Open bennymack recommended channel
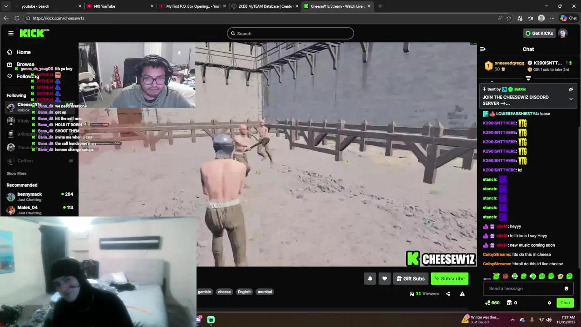 pyautogui.click(x=39, y=197)
